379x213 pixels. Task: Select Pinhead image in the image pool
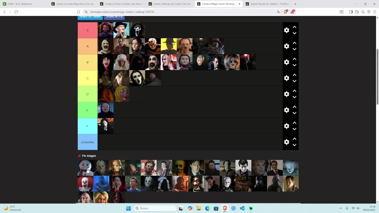pyautogui.click(x=227, y=184)
